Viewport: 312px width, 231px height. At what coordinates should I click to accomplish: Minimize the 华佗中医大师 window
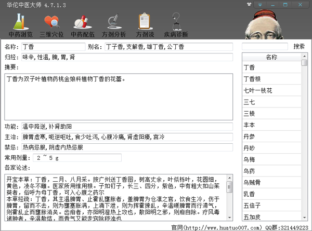(272, 5)
